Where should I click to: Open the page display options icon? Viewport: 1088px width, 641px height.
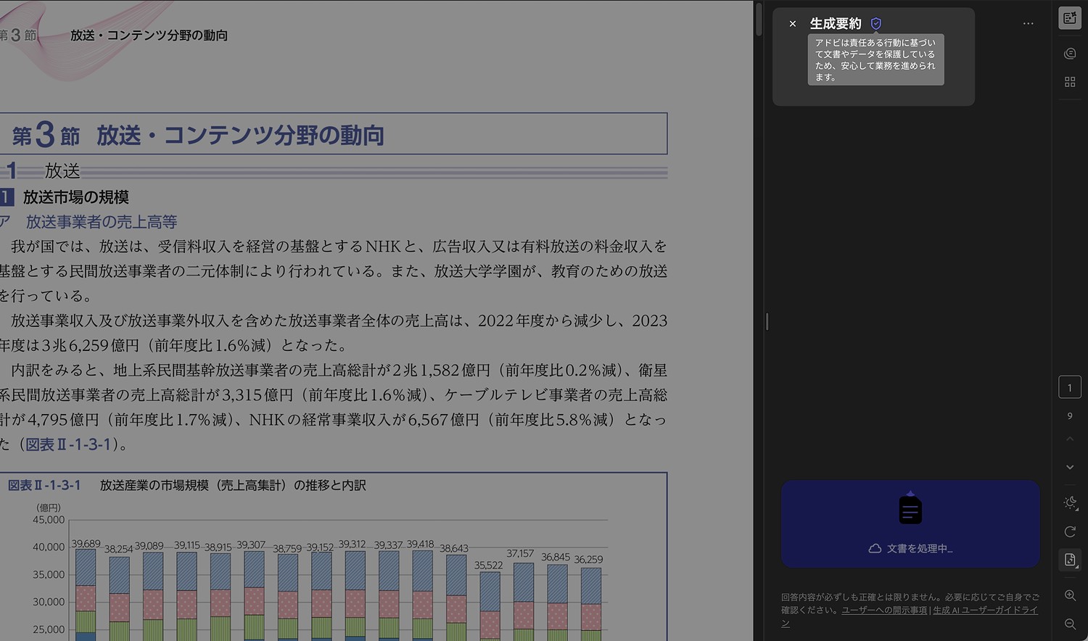(x=1070, y=559)
